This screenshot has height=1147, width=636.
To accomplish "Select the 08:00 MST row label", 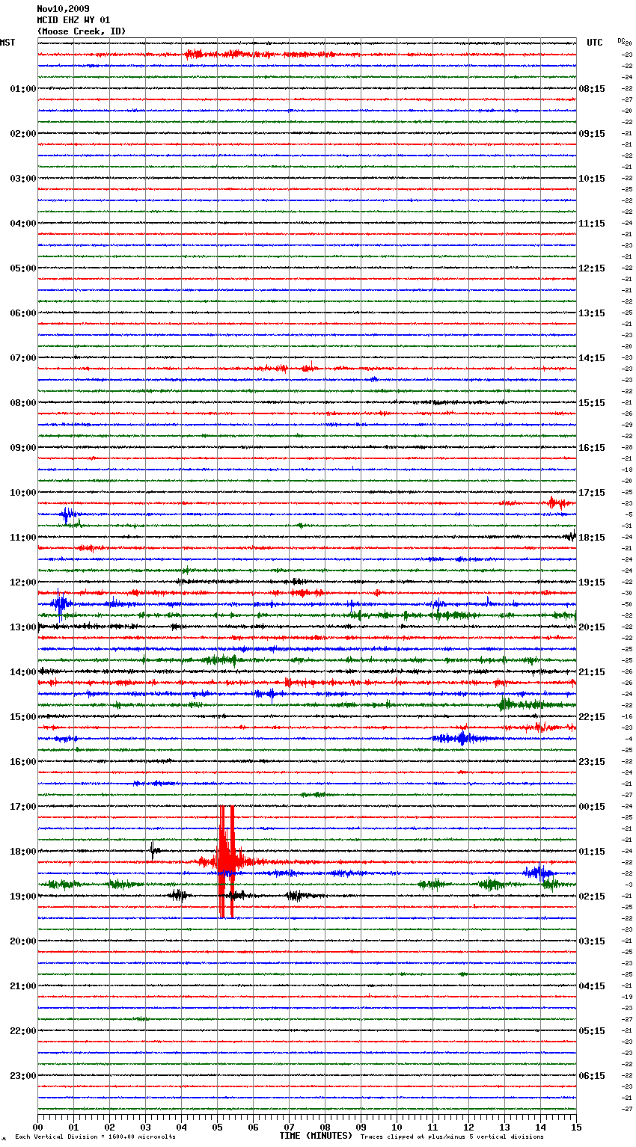I will 22,403.
